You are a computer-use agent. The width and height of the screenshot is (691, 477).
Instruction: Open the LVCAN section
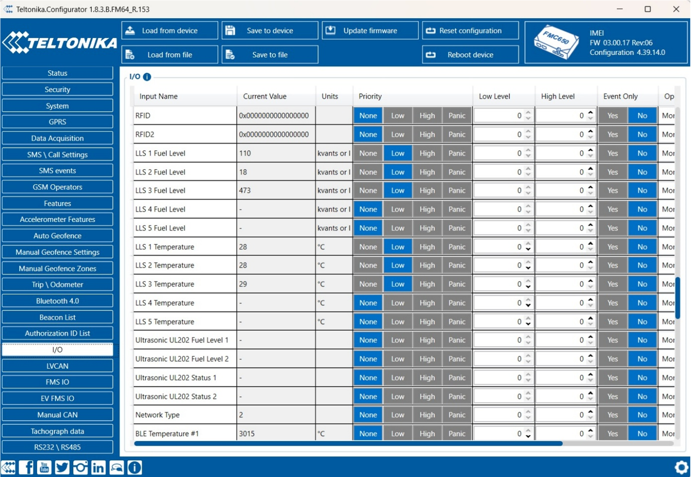tap(58, 366)
